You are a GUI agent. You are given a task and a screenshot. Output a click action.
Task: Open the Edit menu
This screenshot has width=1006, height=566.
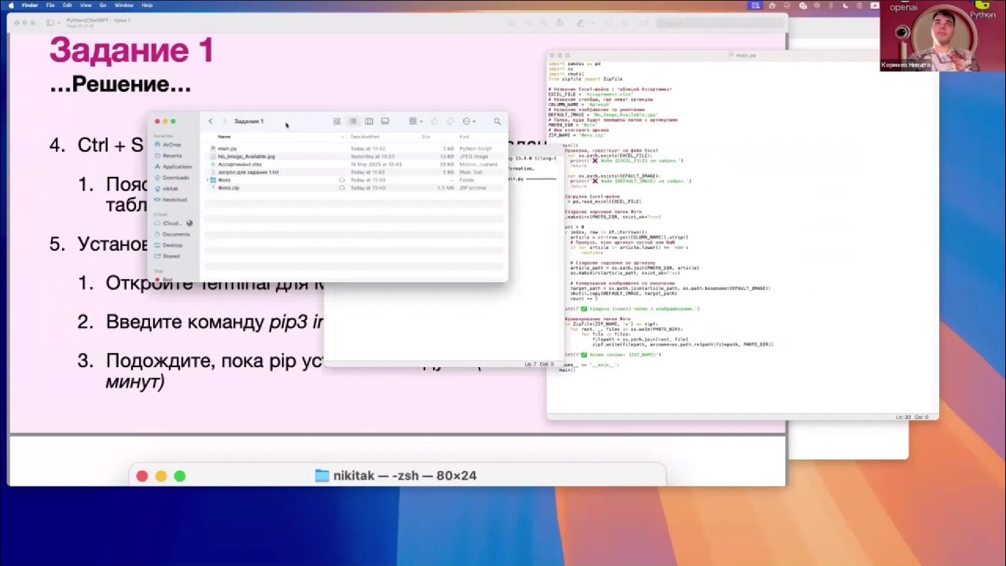[x=68, y=5]
